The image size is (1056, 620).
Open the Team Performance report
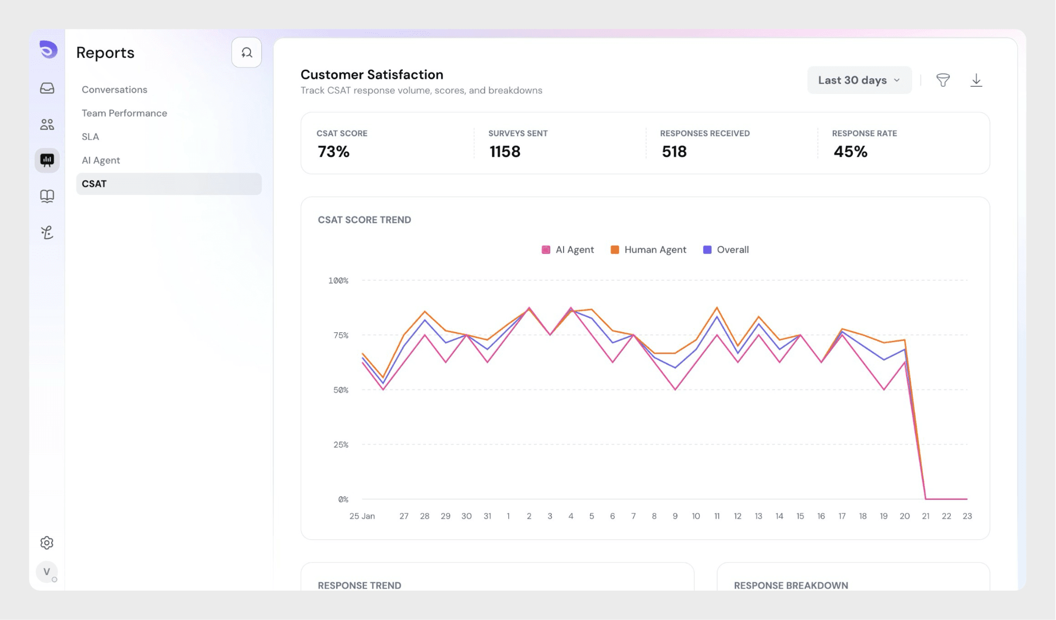(124, 113)
